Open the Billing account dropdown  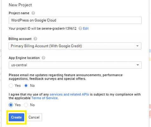coord(75,46)
